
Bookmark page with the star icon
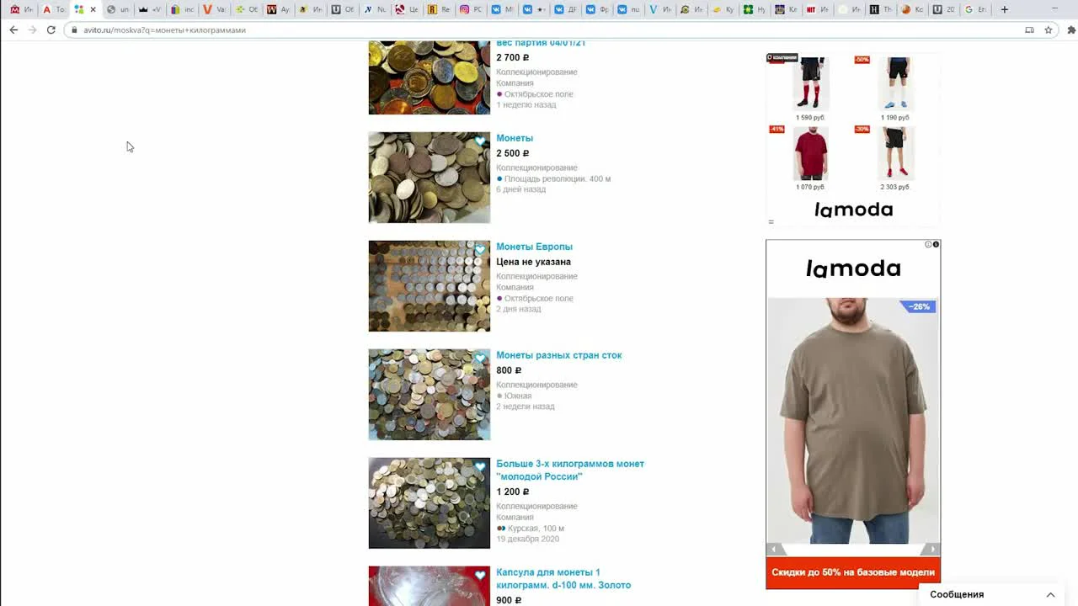point(1049,29)
